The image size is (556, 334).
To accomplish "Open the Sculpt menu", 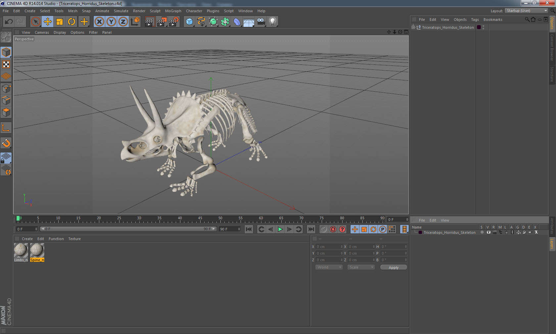I will 155,11.
